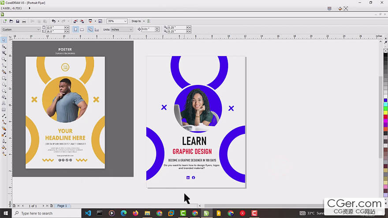
Task: Set page to Portrait orientation
Action: pos(75,30)
